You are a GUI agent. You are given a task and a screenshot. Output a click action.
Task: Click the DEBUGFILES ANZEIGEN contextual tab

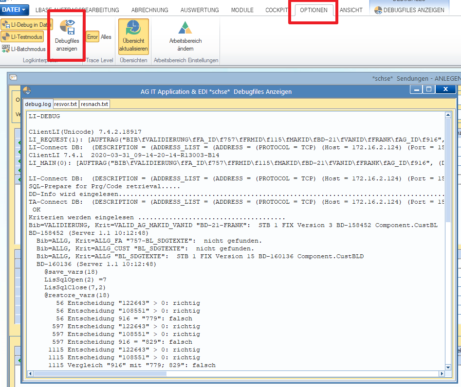point(409,10)
